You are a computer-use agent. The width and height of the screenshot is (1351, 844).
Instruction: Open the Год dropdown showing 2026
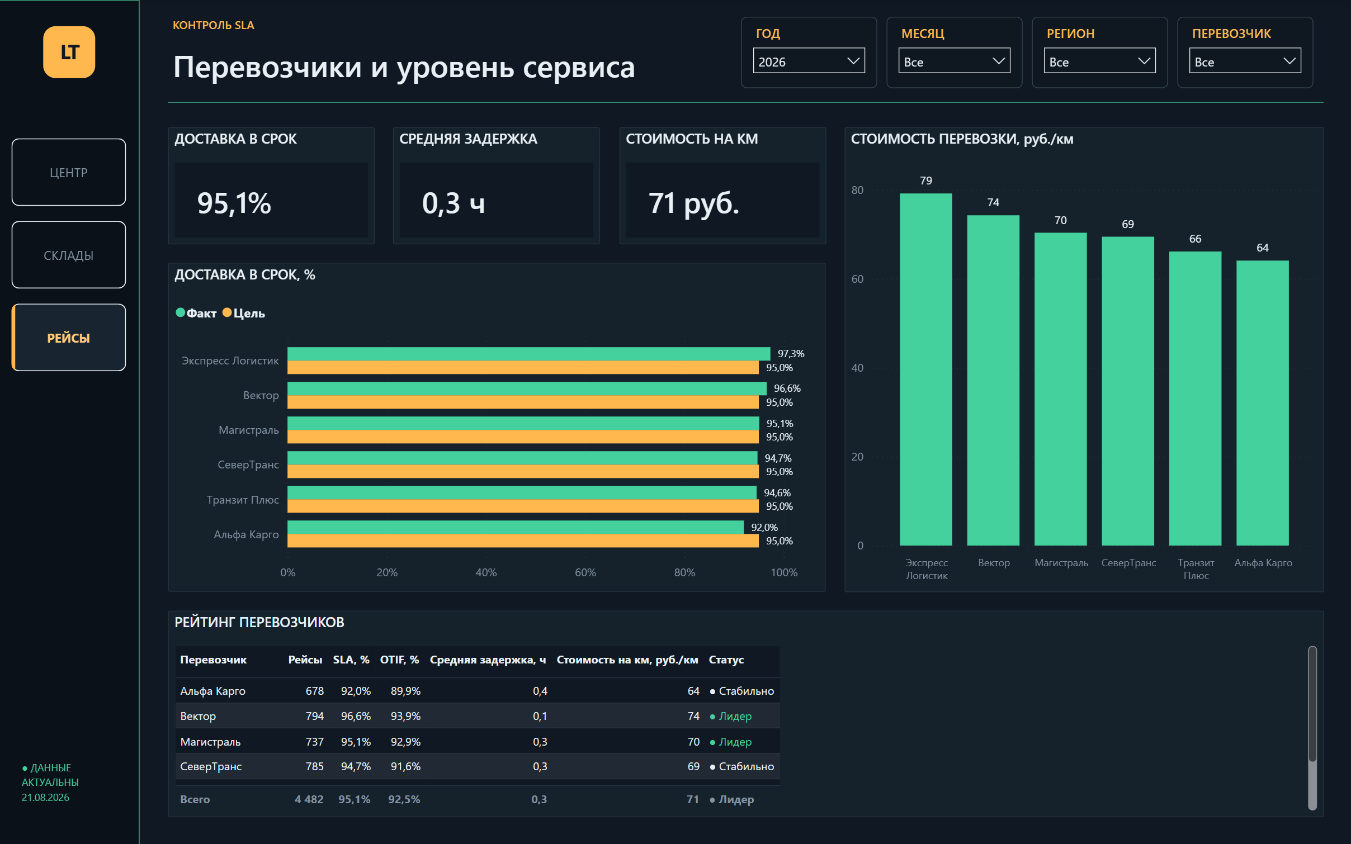coord(809,61)
